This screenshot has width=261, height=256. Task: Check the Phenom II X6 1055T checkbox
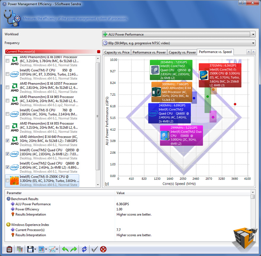tap(7, 87)
